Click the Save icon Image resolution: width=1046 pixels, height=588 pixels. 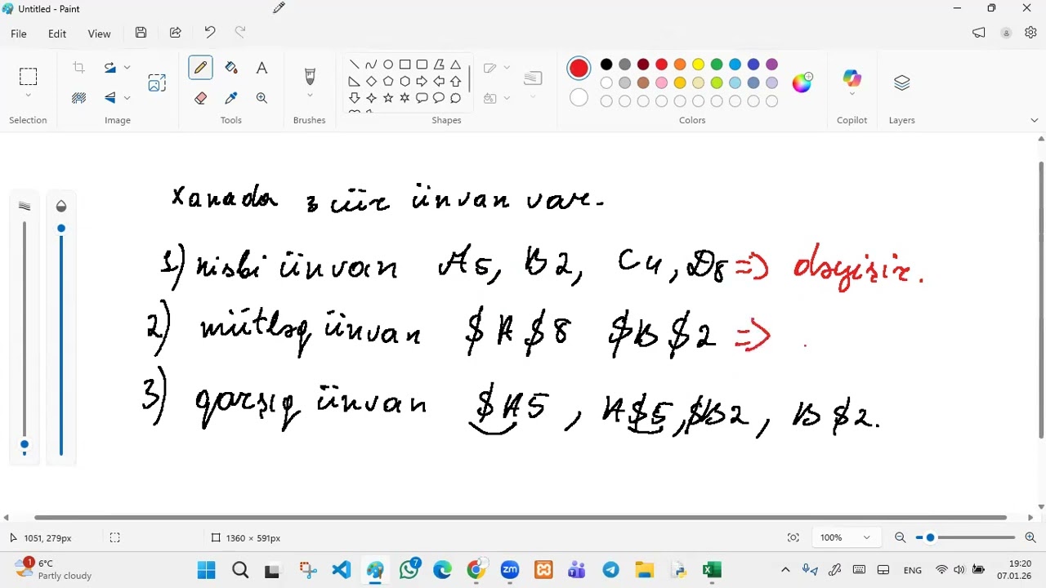point(141,33)
